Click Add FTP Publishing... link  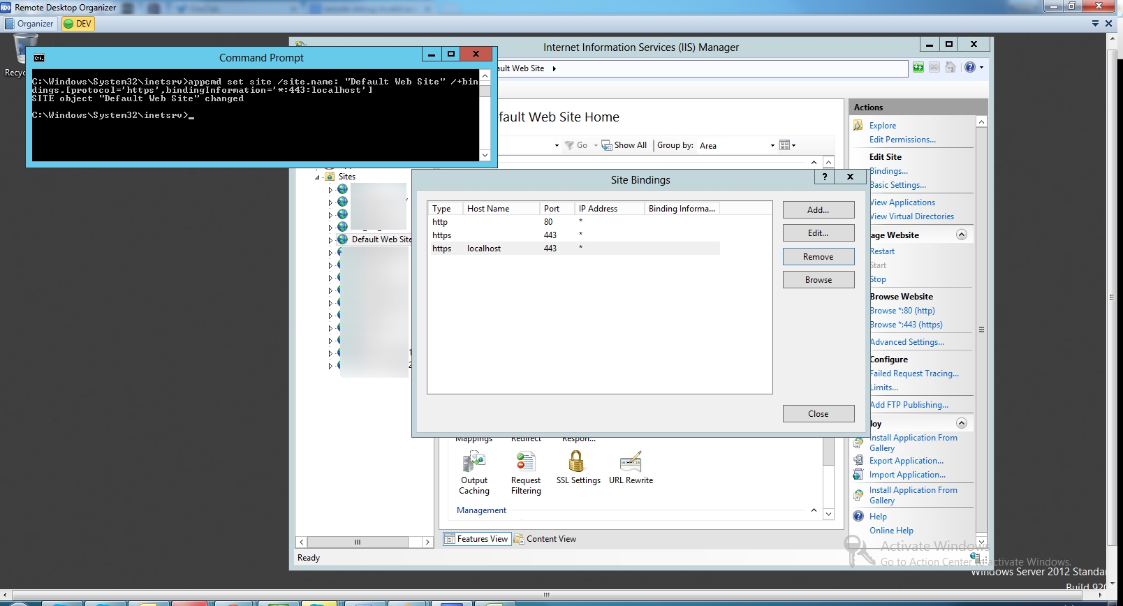pos(909,405)
